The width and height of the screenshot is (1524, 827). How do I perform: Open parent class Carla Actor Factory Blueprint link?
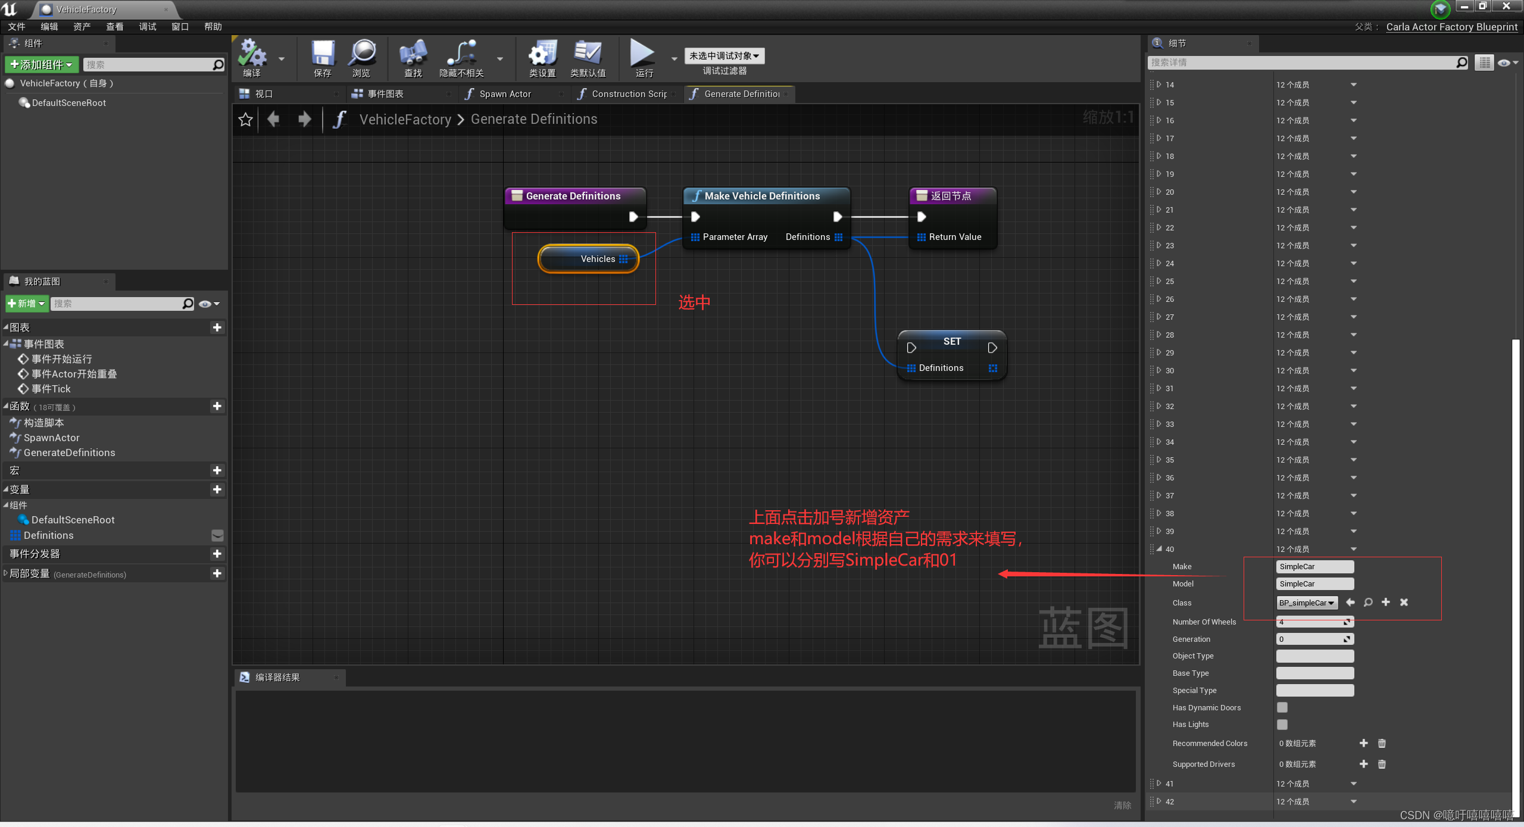tap(1452, 27)
